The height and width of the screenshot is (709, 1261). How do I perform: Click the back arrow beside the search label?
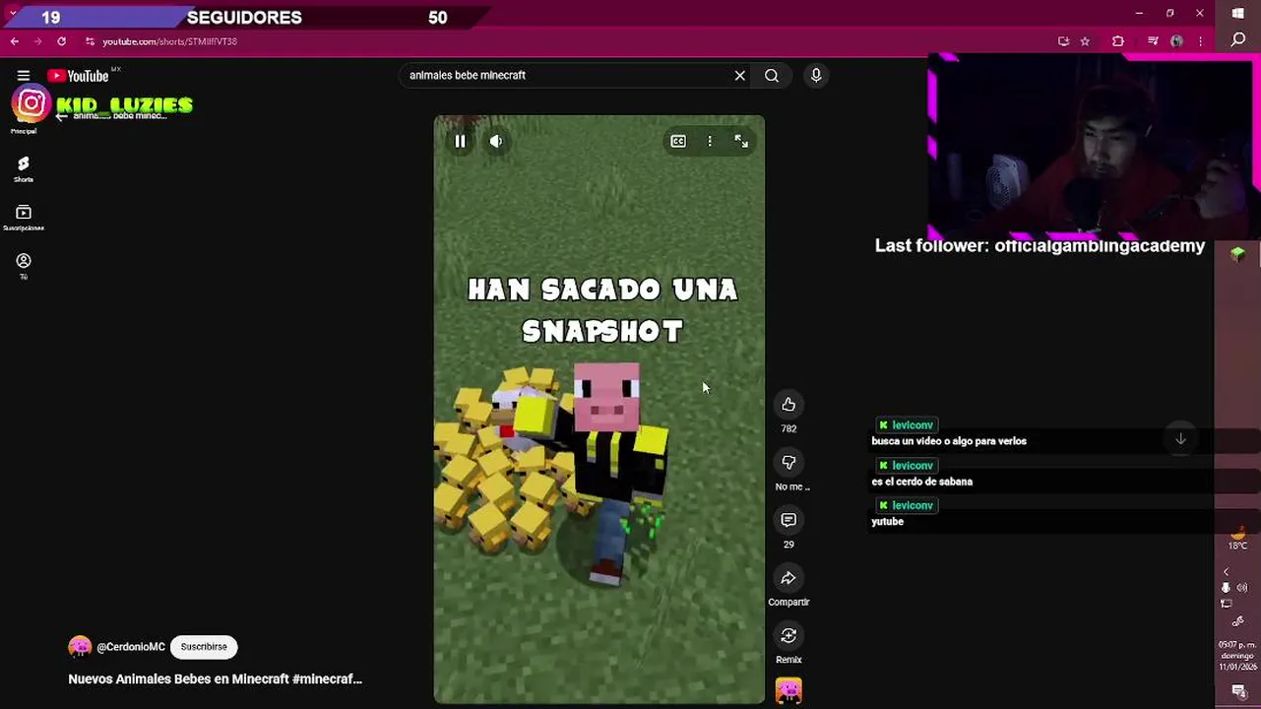[x=61, y=116]
